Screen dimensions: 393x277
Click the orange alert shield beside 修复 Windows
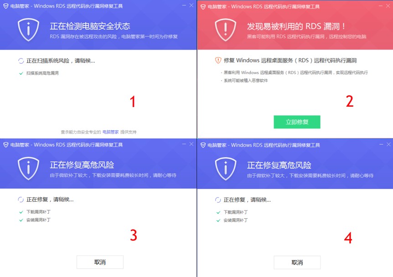click(x=218, y=60)
